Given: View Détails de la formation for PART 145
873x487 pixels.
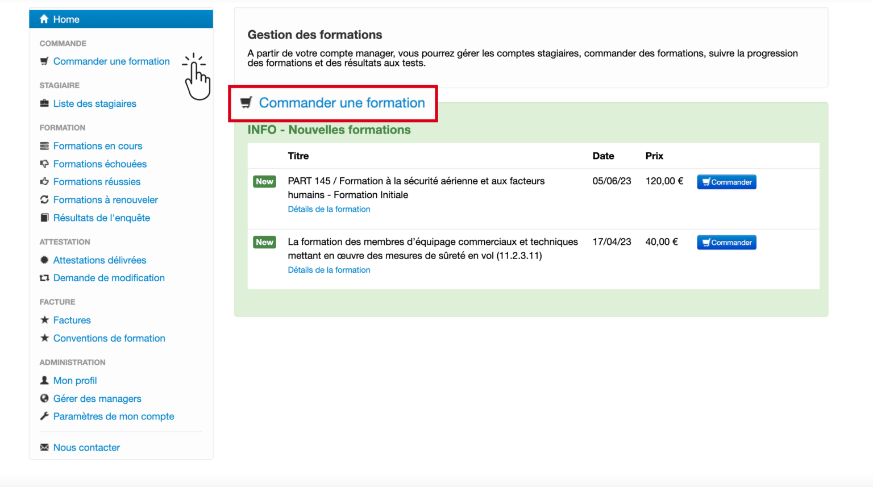Looking at the screenshot, I should (x=329, y=209).
